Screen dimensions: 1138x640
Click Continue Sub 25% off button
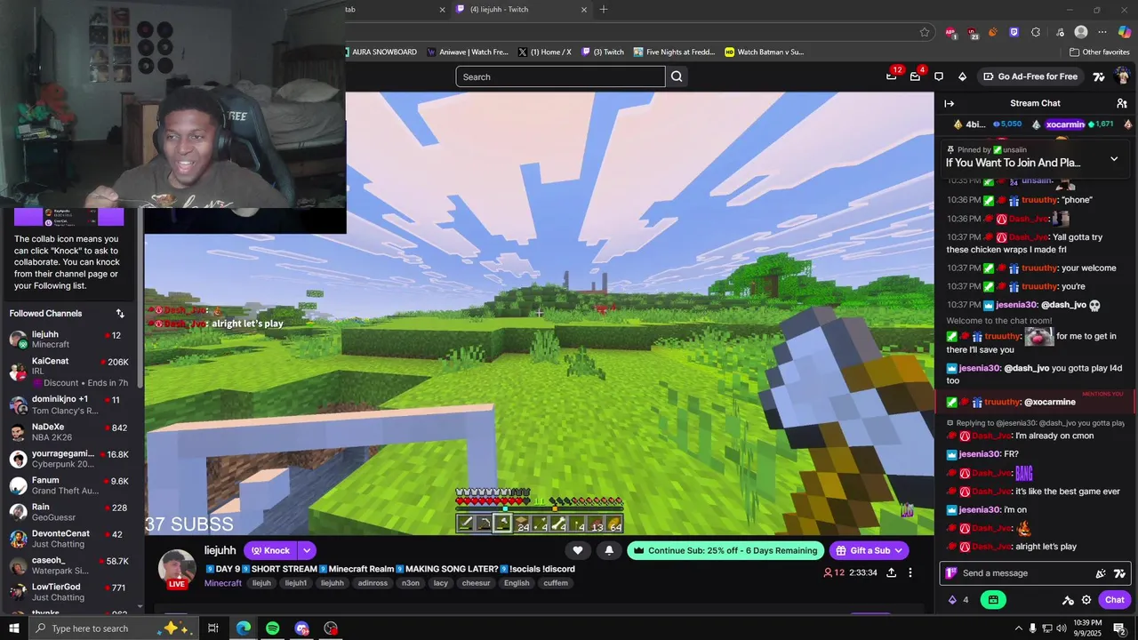pyautogui.click(x=725, y=550)
